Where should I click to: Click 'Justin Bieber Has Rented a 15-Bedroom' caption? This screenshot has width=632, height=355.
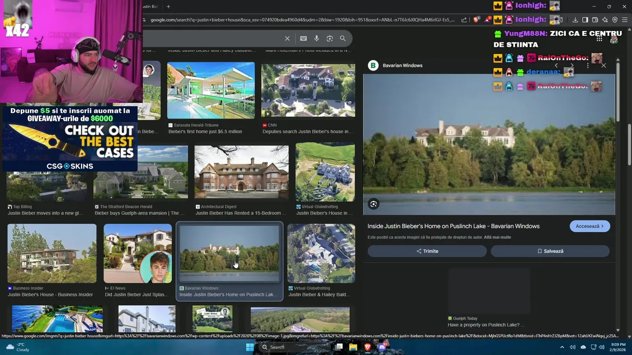point(241,213)
